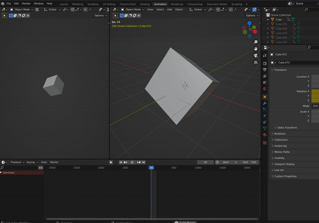
Task: Open the Render menu
Action: (x=26, y=4)
